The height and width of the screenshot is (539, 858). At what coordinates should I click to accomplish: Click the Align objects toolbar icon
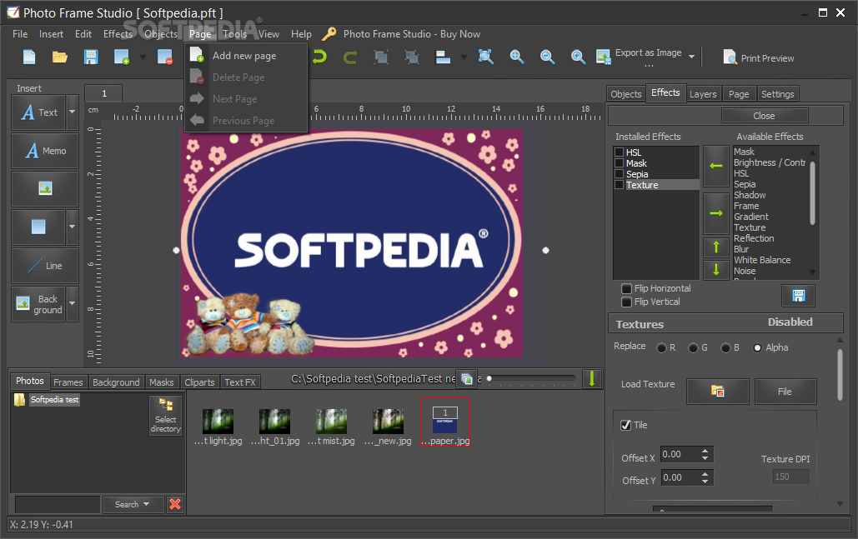[x=443, y=57]
